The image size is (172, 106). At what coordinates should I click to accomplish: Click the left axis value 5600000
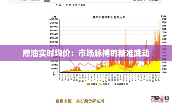click(x=54, y=19)
